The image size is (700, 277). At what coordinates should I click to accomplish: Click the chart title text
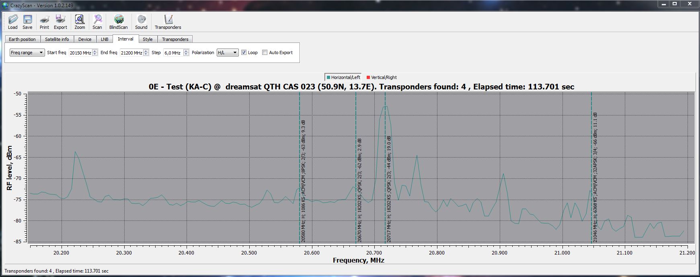361,87
